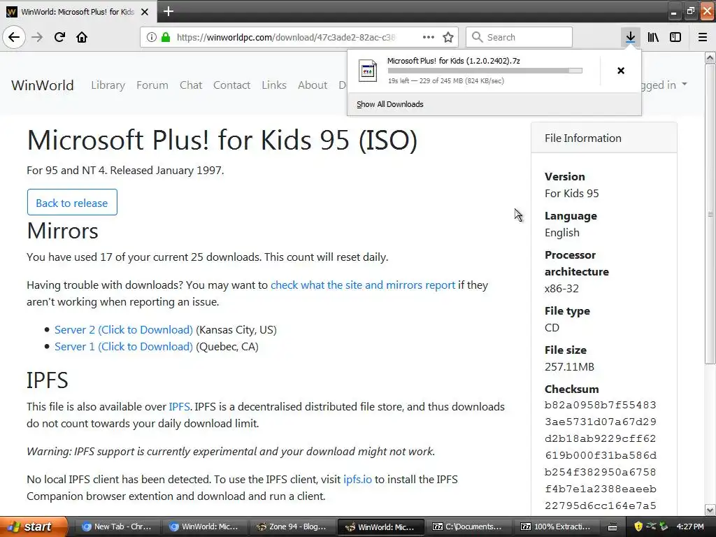Viewport: 716px width, 537px height.
Task: Click the taskbar clock showing 4:27 PM
Action: 690,527
